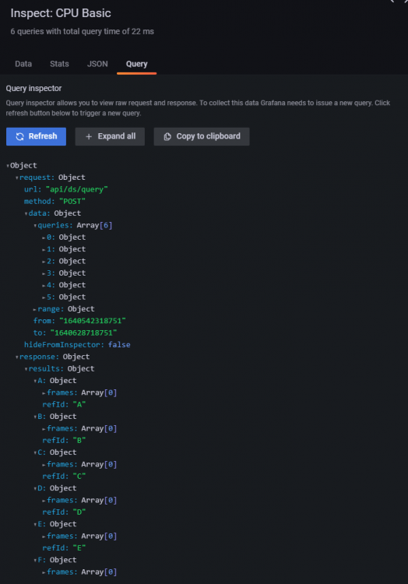
Task: Switch to the Data tab
Action: (23, 64)
